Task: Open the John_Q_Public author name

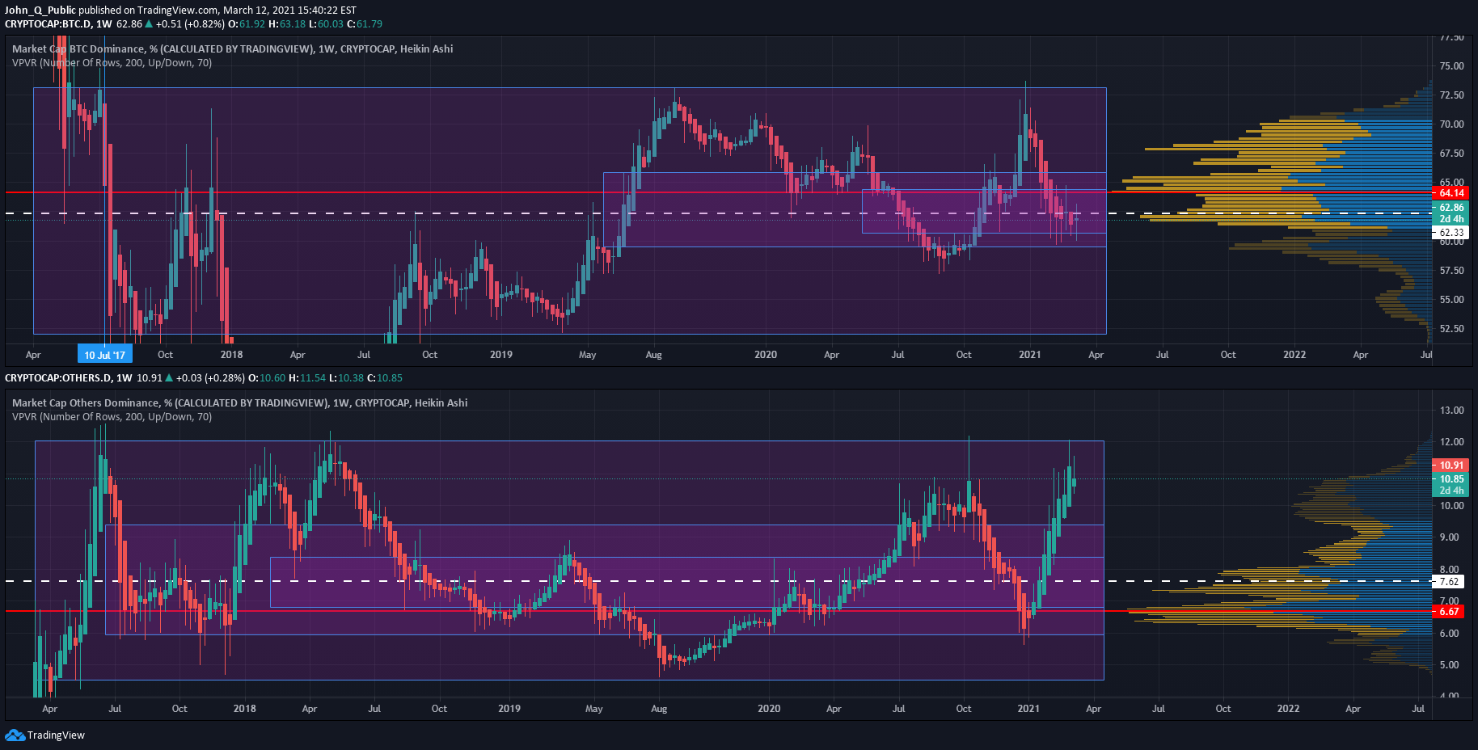Action: pos(40,11)
